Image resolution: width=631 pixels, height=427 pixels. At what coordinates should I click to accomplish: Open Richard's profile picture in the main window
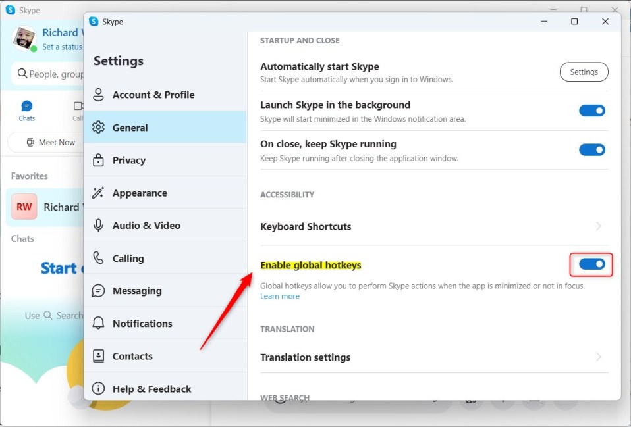pos(24,38)
